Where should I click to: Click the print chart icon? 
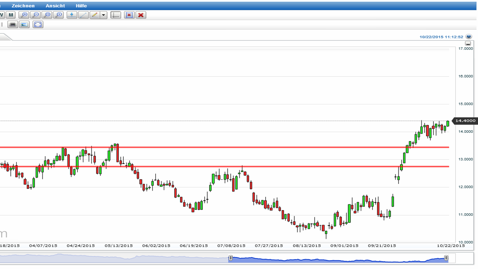click(13, 25)
